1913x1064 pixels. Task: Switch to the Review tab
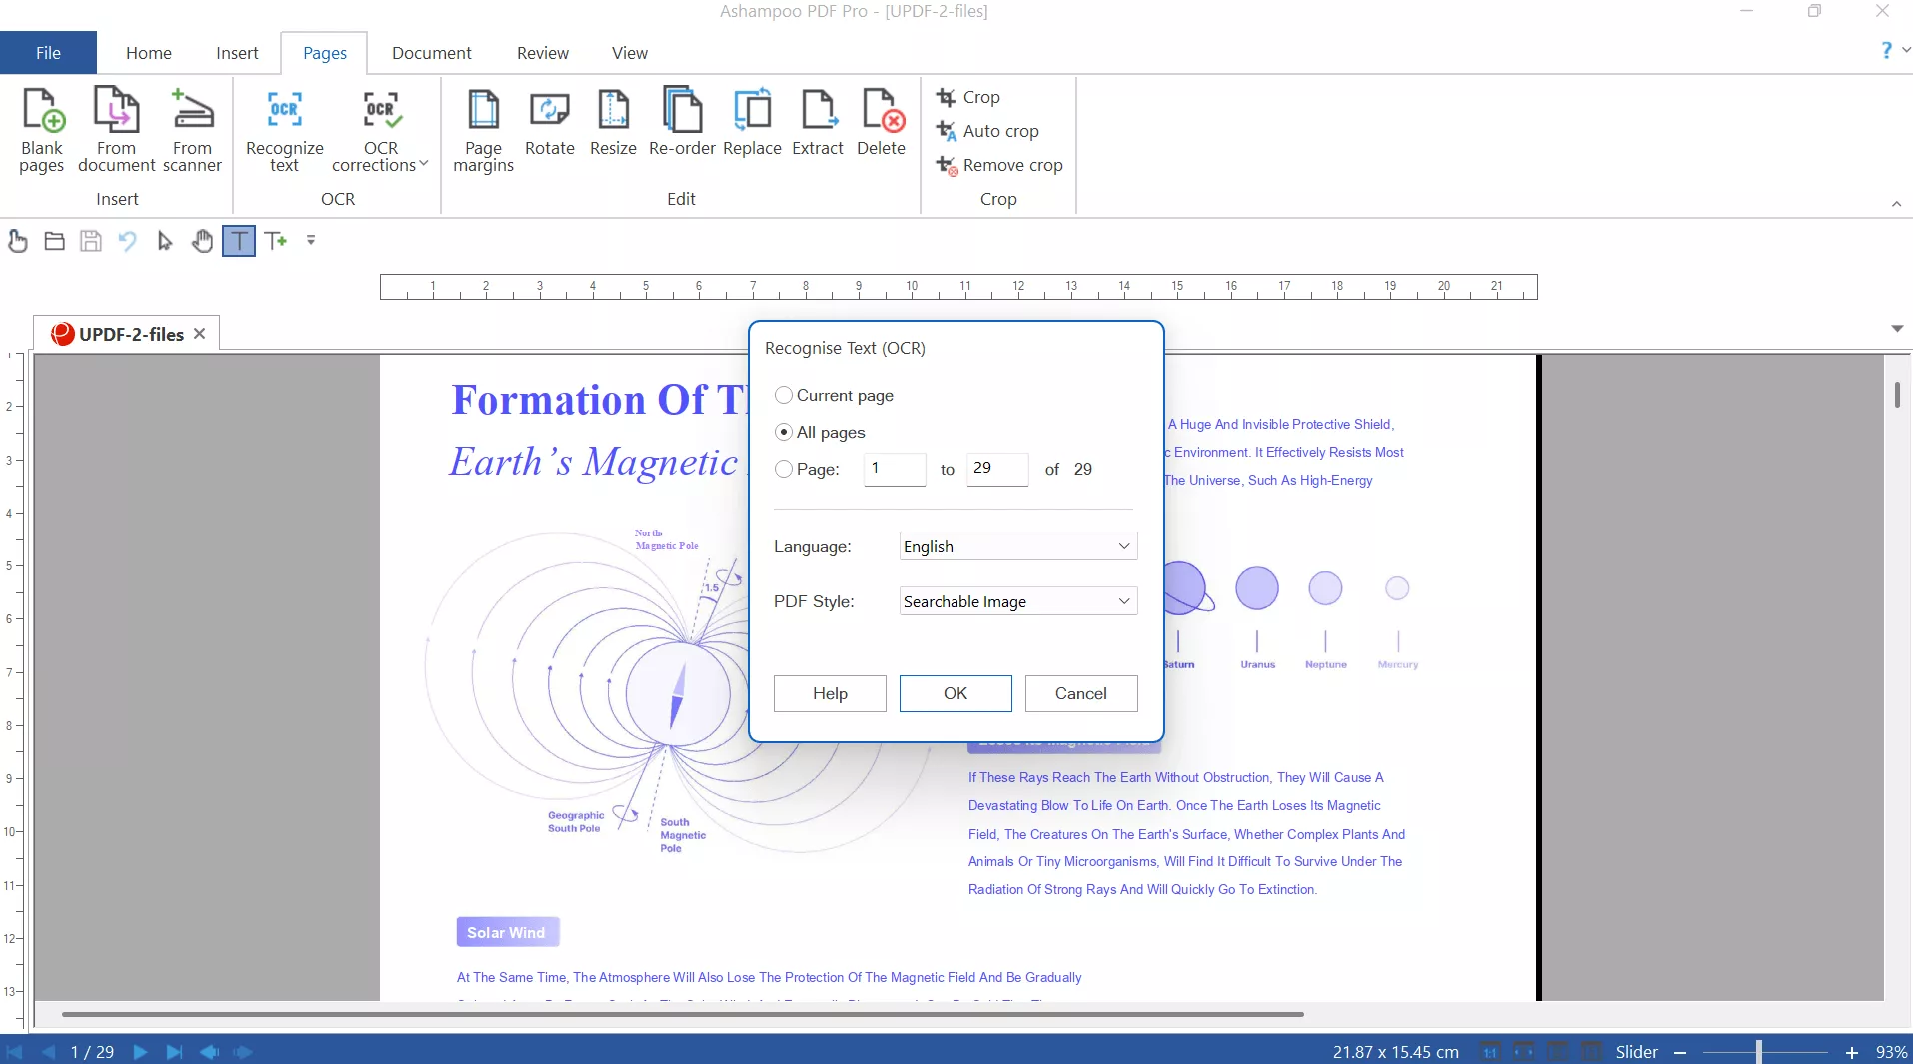point(542,52)
